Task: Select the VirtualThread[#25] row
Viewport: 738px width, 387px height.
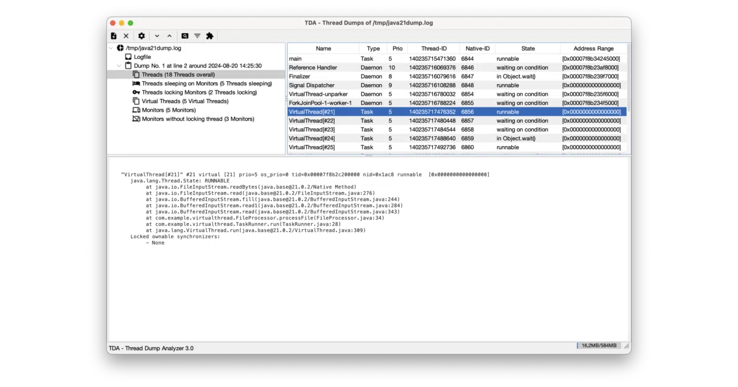Action: tap(457, 147)
